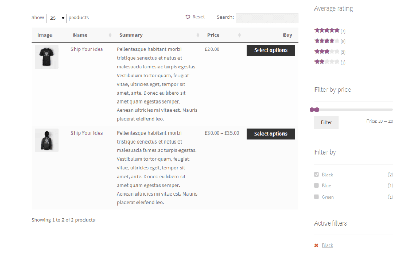The height and width of the screenshot is (256, 420).
Task: Click the price Filter button
Action: tap(326, 122)
